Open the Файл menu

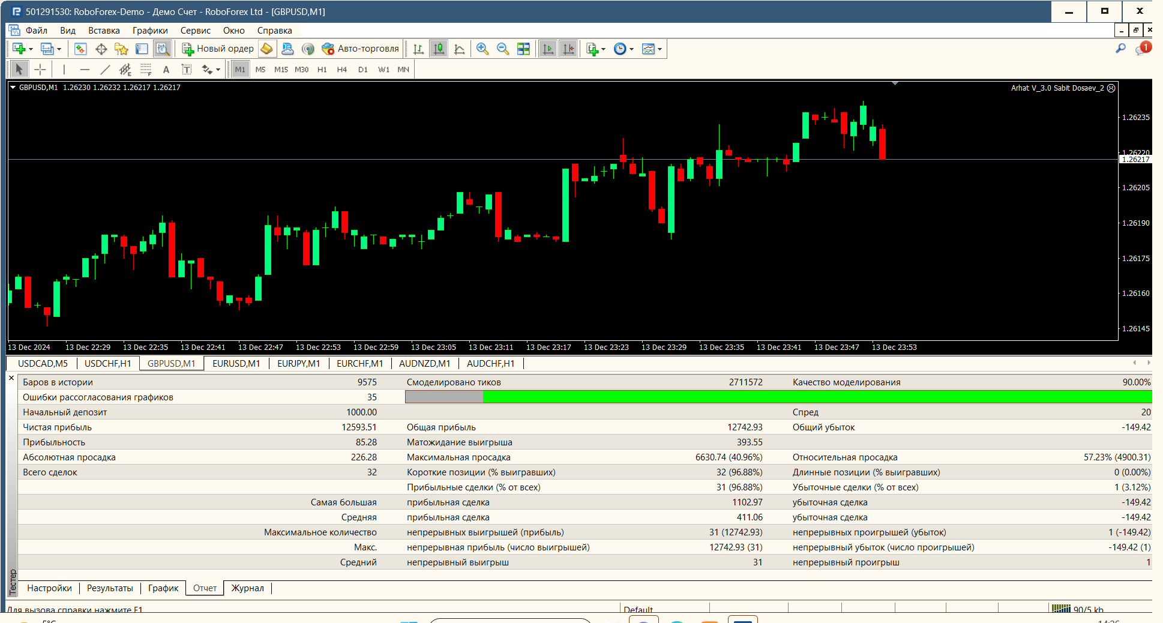(x=36, y=31)
